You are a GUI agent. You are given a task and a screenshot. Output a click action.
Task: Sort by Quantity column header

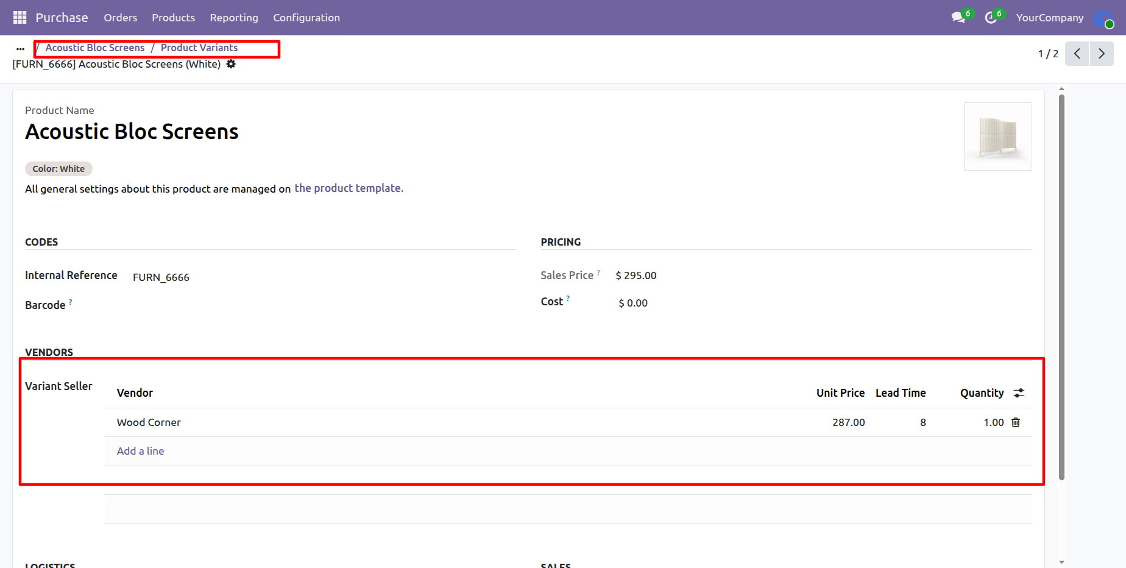click(982, 393)
